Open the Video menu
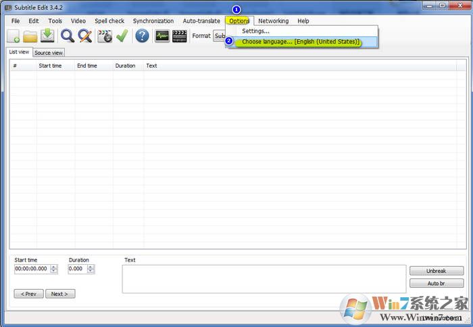The image size is (473, 327). click(78, 21)
